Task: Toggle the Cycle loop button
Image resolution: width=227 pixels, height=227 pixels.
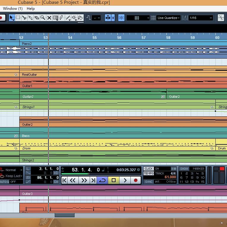Action: [102, 180]
